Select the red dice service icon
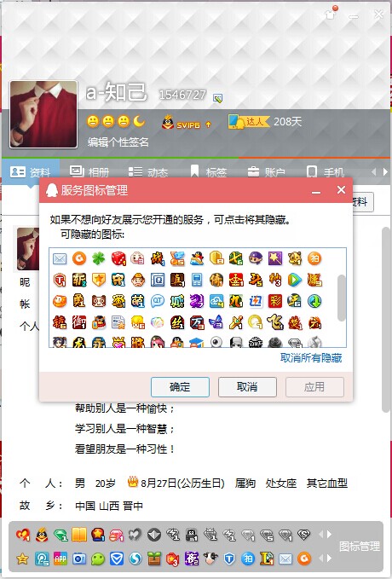Image resolution: width=392 pixels, height=579 pixels. point(118,258)
